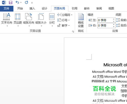Image resolution: width=127 pixels, height=104 pixels.
Task: Switch to the 开始 tab
Action: (x=20, y=8)
